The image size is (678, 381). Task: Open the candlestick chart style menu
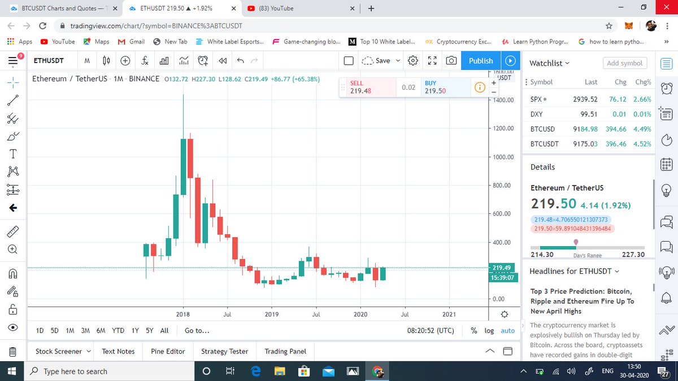[x=106, y=60]
